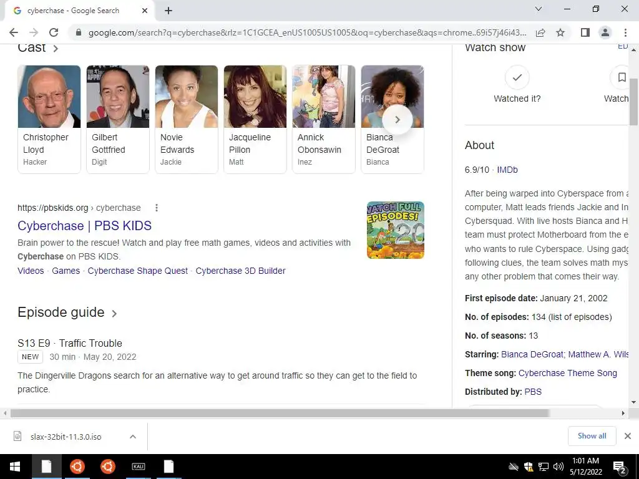Select Annick Obonsawin's cast name
639x479 pixels.
click(x=319, y=143)
